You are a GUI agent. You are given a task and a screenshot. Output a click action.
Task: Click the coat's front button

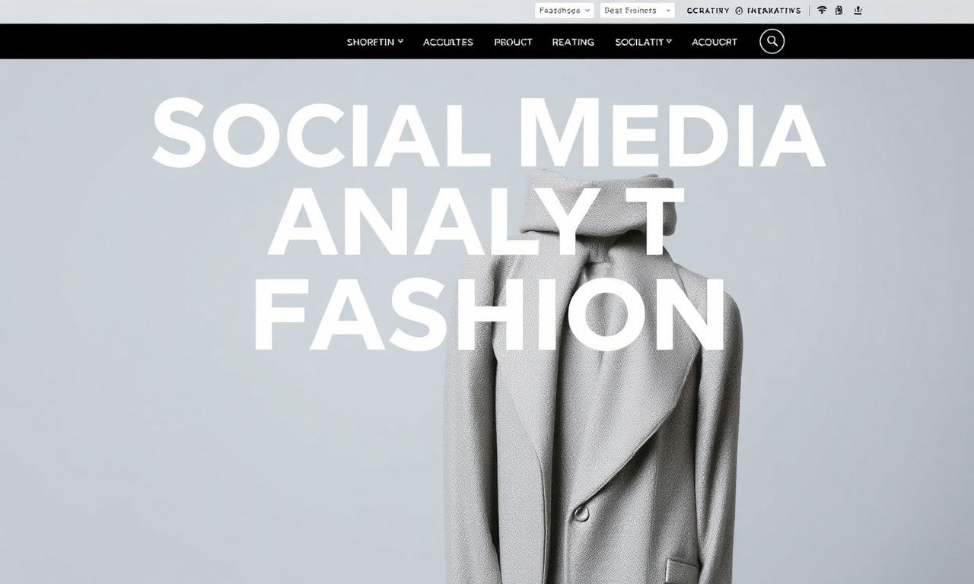[x=581, y=513]
